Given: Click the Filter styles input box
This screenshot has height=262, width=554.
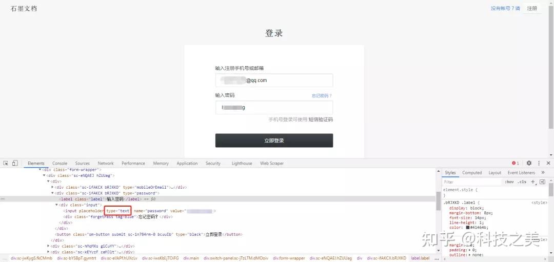Looking at the screenshot, I should 472,182.
